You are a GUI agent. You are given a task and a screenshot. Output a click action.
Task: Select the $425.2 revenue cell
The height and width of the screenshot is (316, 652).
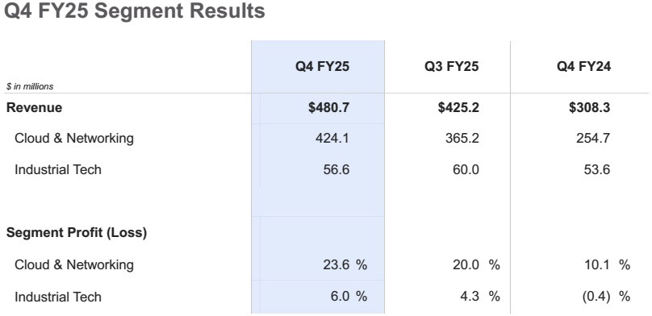tap(458, 107)
